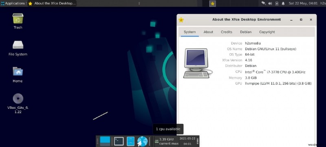Open the volume speaker tray icon
This screenshot has height=147, width=326.
pos(270,3)
